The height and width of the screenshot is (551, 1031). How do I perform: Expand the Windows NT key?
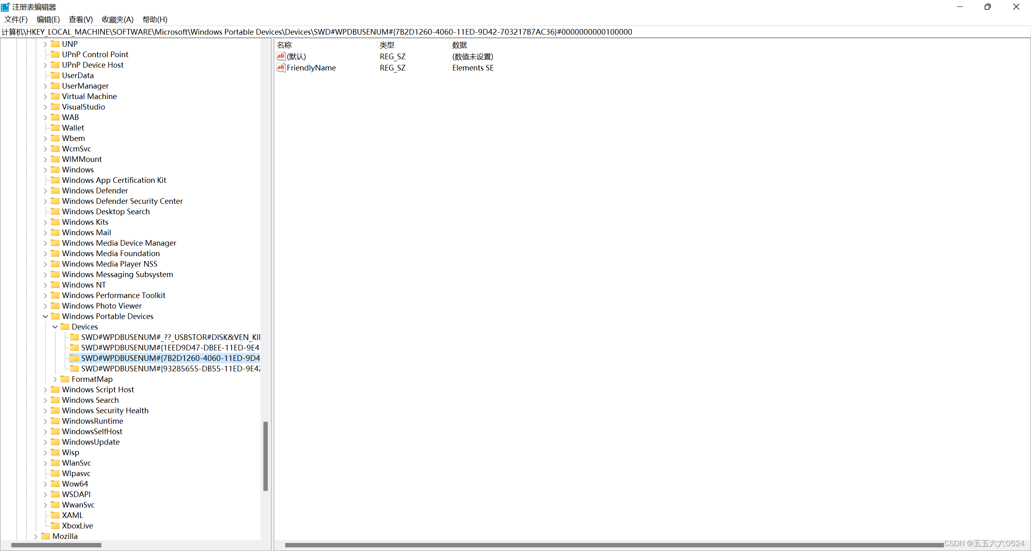click(x=46, y=285)
